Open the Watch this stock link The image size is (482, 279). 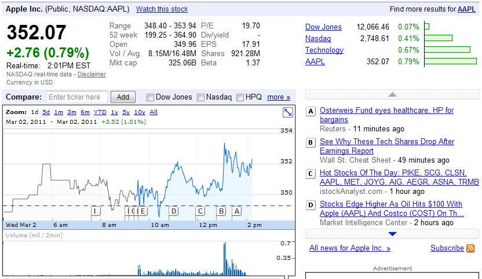point(162,9)
